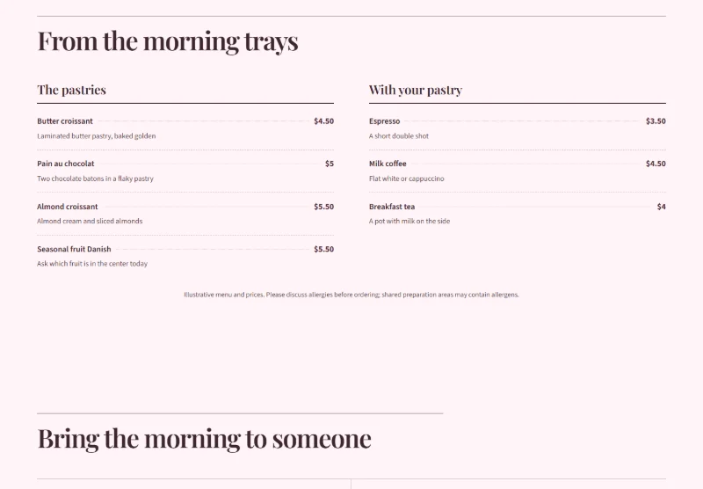Click The pastries section heading
The image size is (703, 489).
click(72, 90)
